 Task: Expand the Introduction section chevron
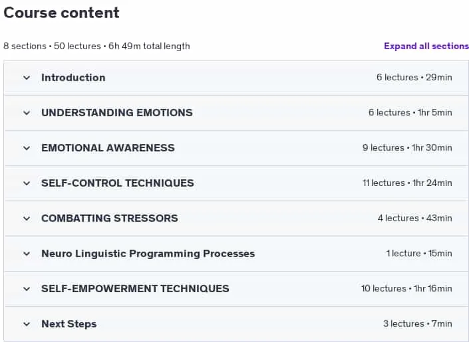(27, 78)
